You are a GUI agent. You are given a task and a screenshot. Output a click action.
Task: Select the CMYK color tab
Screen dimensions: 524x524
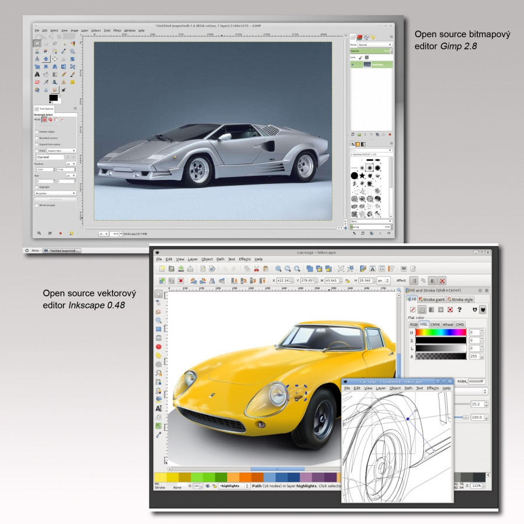(435, 324)
